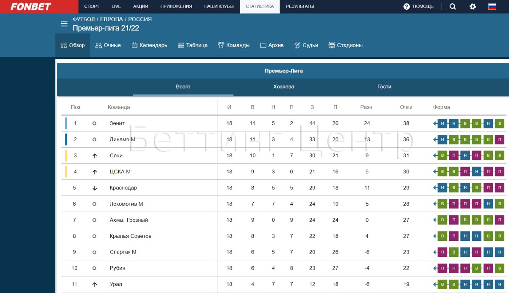The width and height of the screenshot is (509, 293).
Task: Click the Зенит team name
Action: tap(117, 123)
